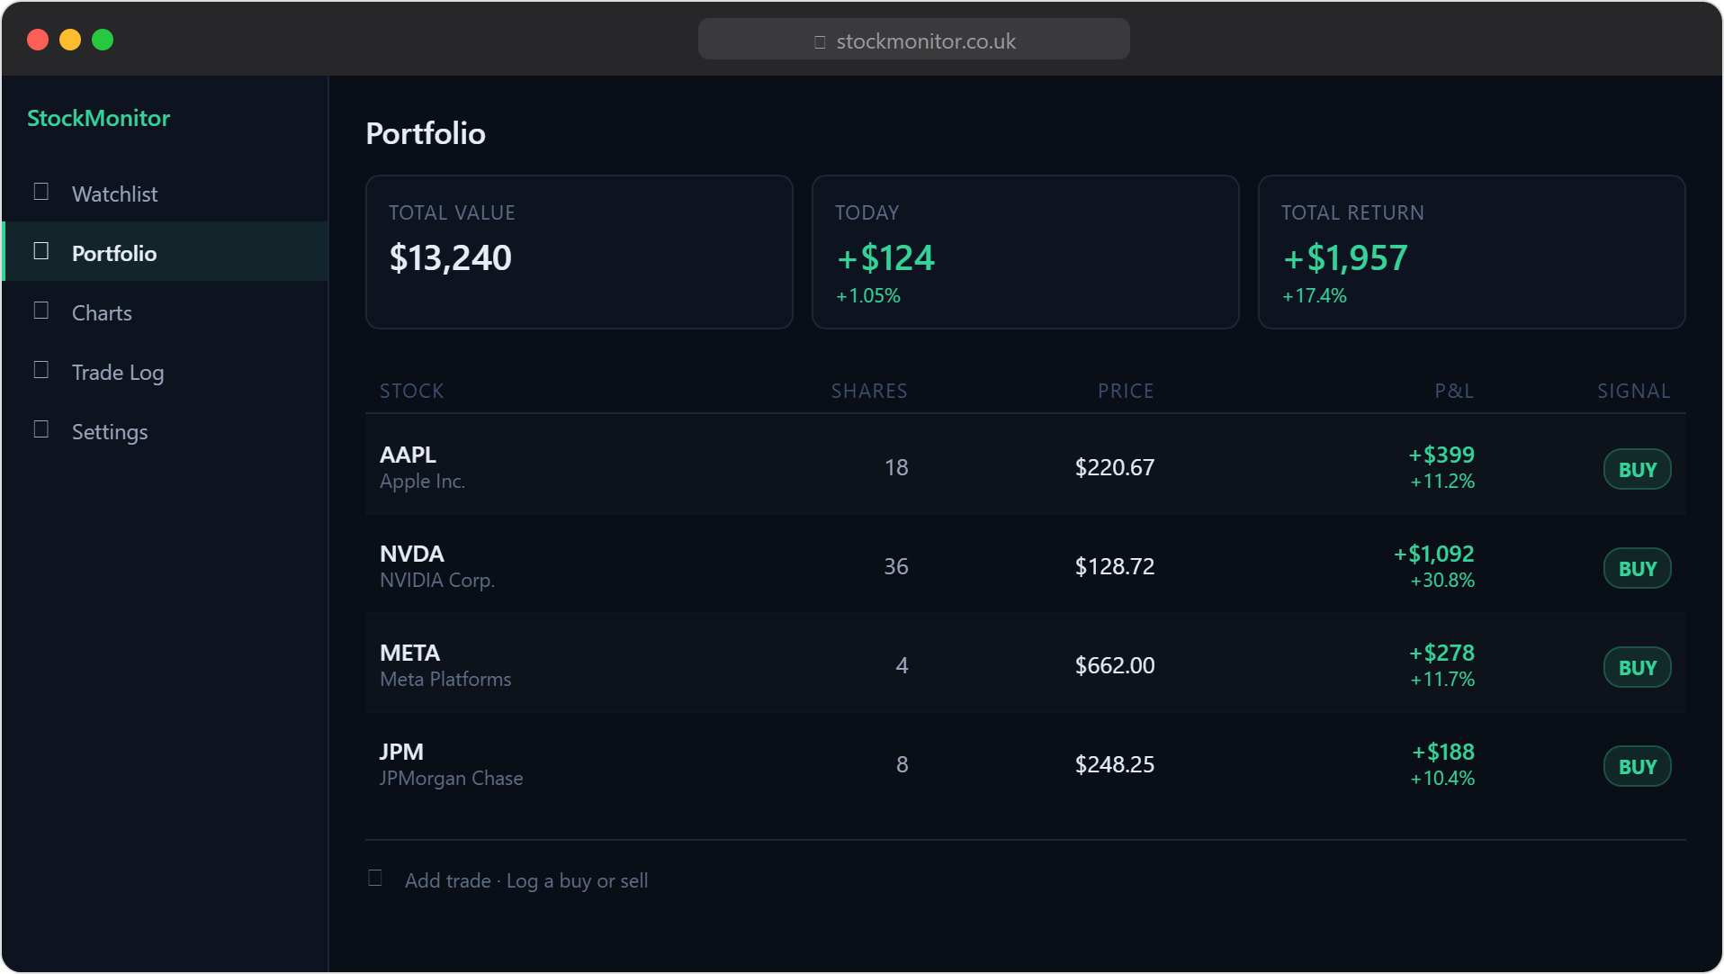The height and width of the screenshot is (974, 1724).
Task: Click the +$1,092 P&L value
Action: point(1434,554)
